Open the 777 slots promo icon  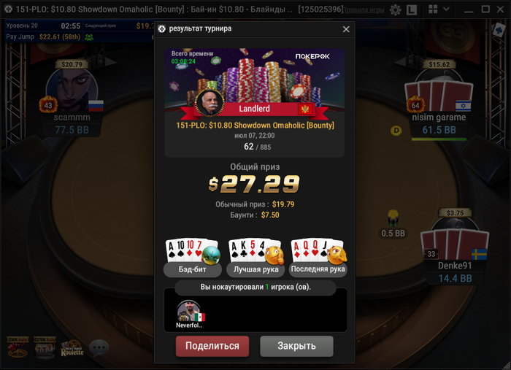[x=45, y=348]
